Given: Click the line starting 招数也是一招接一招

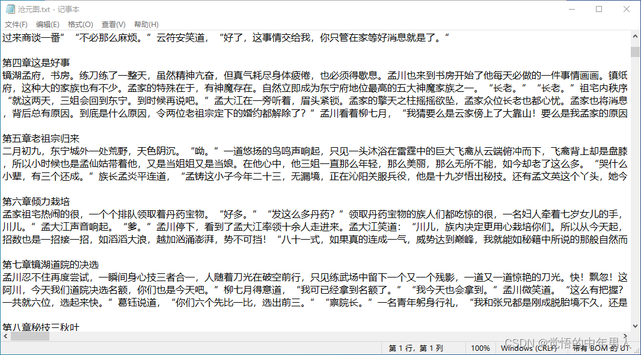Looking at the screenshot, I should click(314, 240).
